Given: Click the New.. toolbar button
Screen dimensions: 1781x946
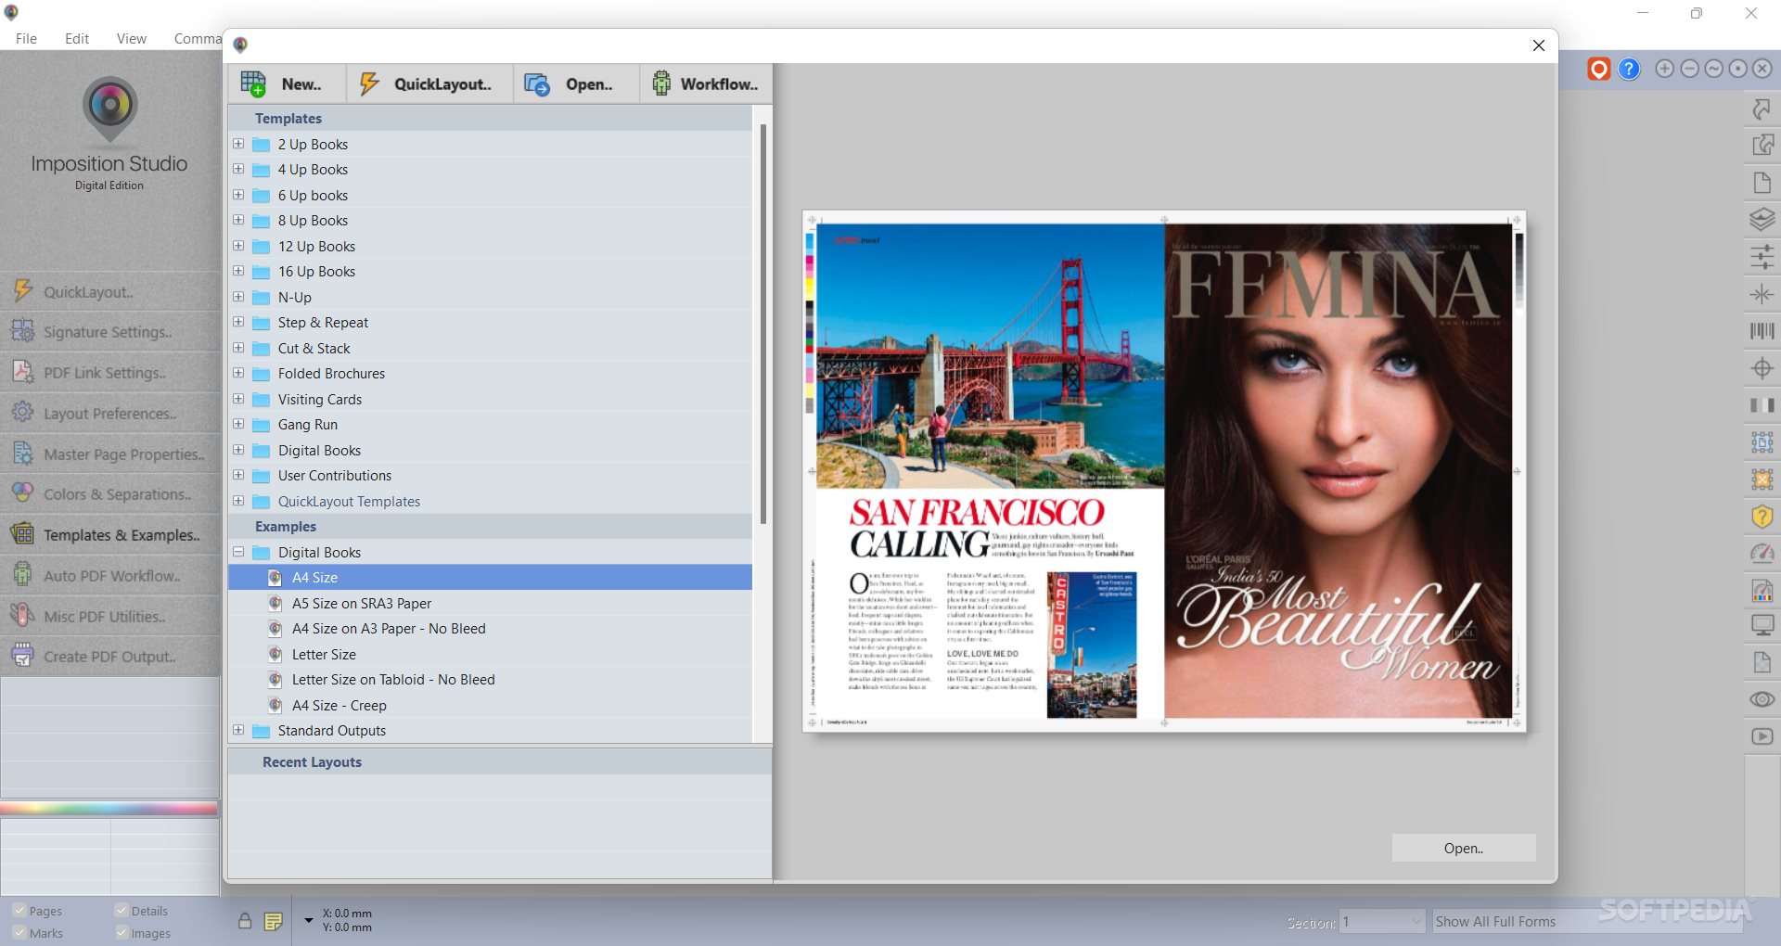Looking at the screenshot, I should click(287, 83).
